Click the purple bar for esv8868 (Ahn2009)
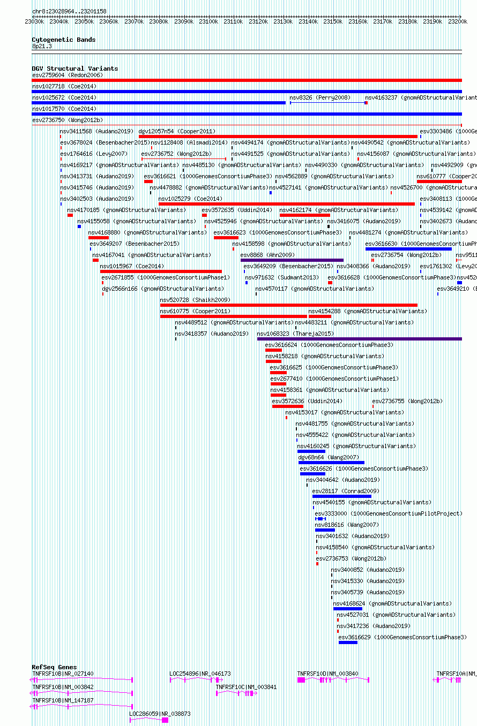The width and height of the screenshot is (477, 726). pyautogui.click(x=292, y=260)
